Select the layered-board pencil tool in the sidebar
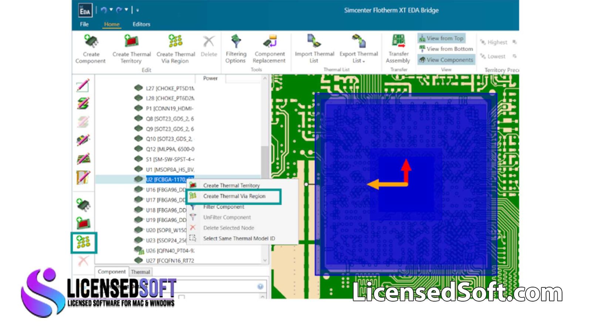 coord(83,103)
